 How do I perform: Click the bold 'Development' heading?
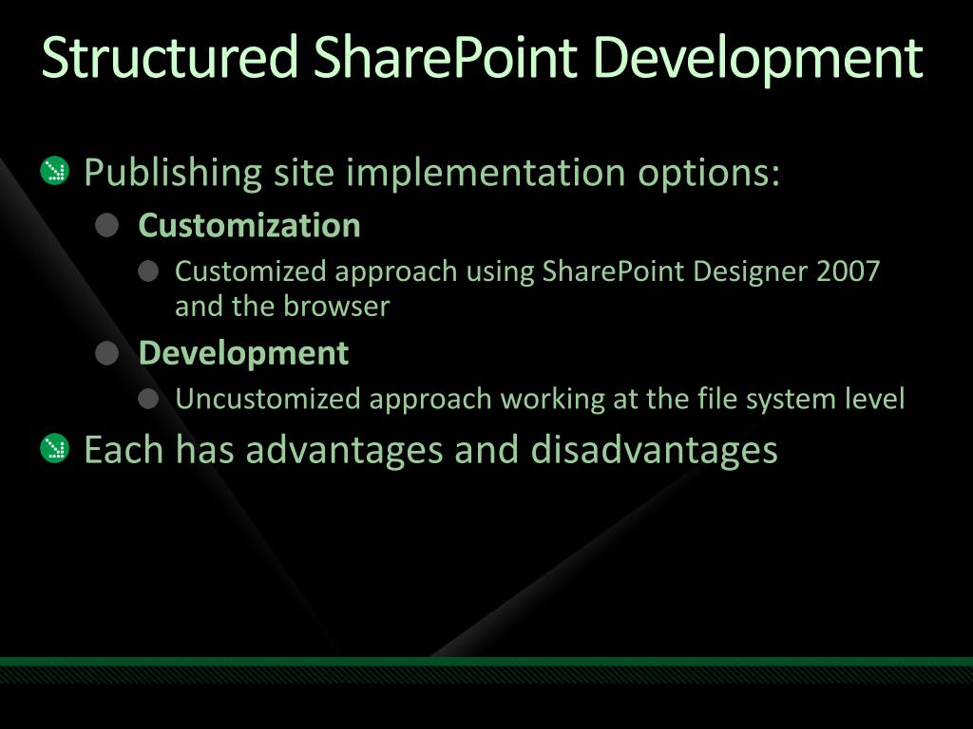(244, 353)
